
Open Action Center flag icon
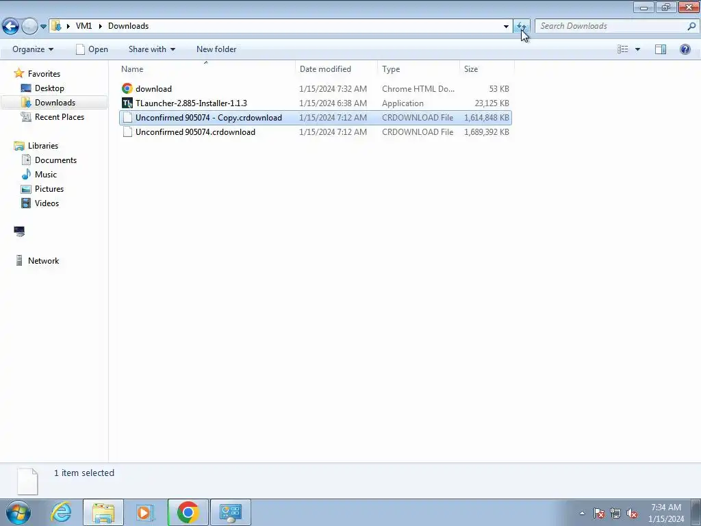click(599, 513)
